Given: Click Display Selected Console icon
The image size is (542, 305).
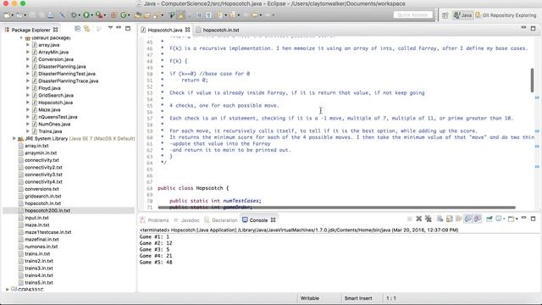Looking at the screenshot, I should tap(499, 219).
